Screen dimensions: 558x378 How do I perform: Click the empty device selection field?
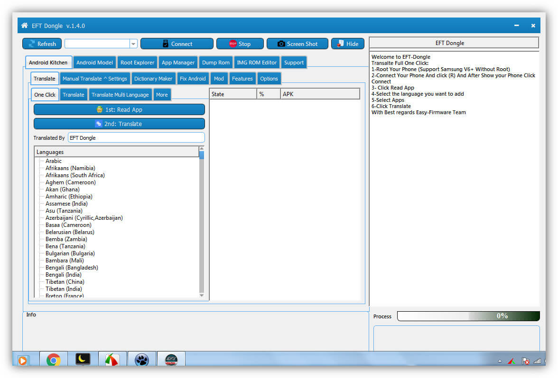click(97, 44)
